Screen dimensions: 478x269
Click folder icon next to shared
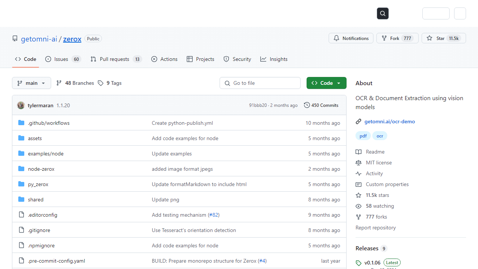point(21,200)
